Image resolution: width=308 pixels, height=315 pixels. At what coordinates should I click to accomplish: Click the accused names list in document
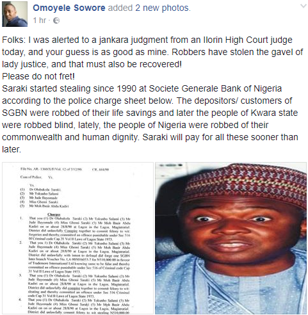point(44,198)
